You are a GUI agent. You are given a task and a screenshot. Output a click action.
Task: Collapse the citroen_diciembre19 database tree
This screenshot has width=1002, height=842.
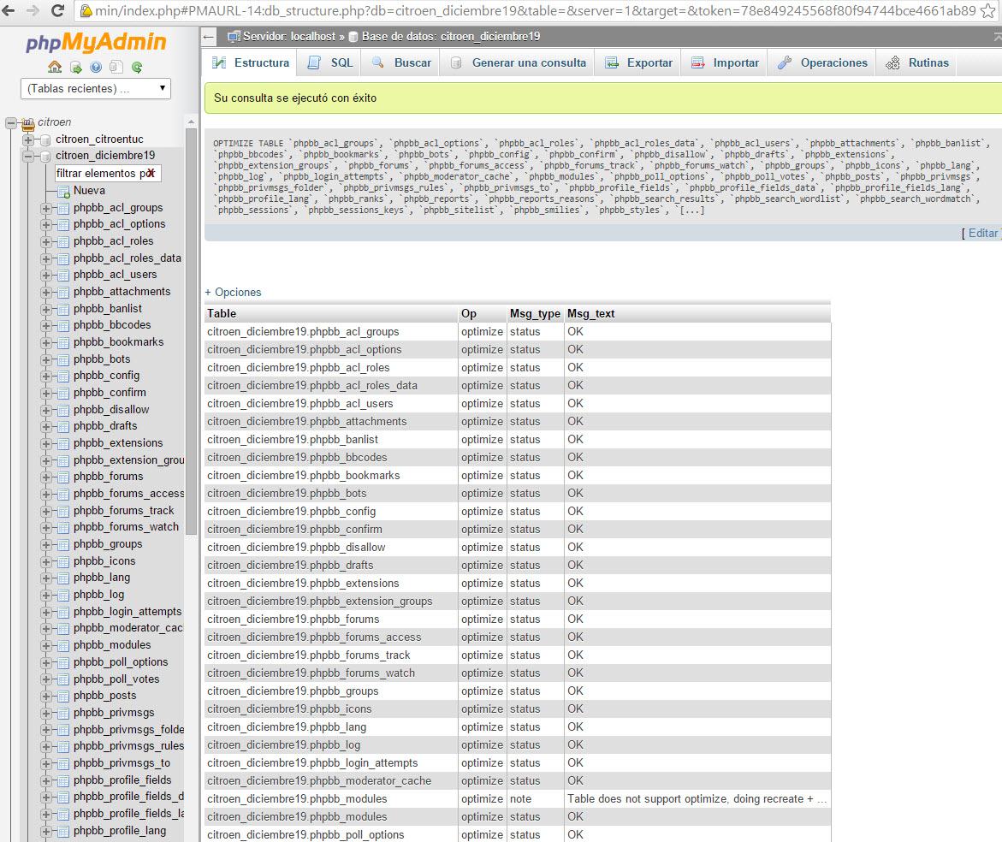click(28, 156)
